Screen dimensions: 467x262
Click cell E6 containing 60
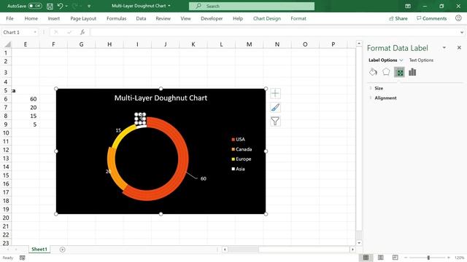coord(26,99)
